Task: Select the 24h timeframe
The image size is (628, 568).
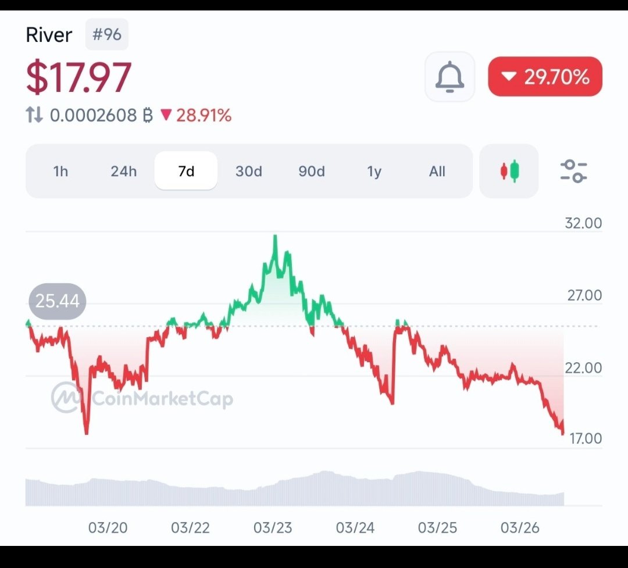Action: click(x=123, y=172)
